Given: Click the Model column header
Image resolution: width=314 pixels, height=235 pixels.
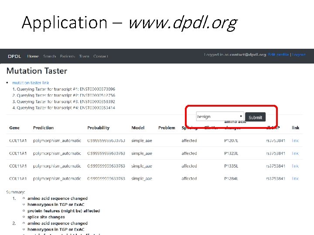Looking at the screenshot, I should tap(138, 128).
